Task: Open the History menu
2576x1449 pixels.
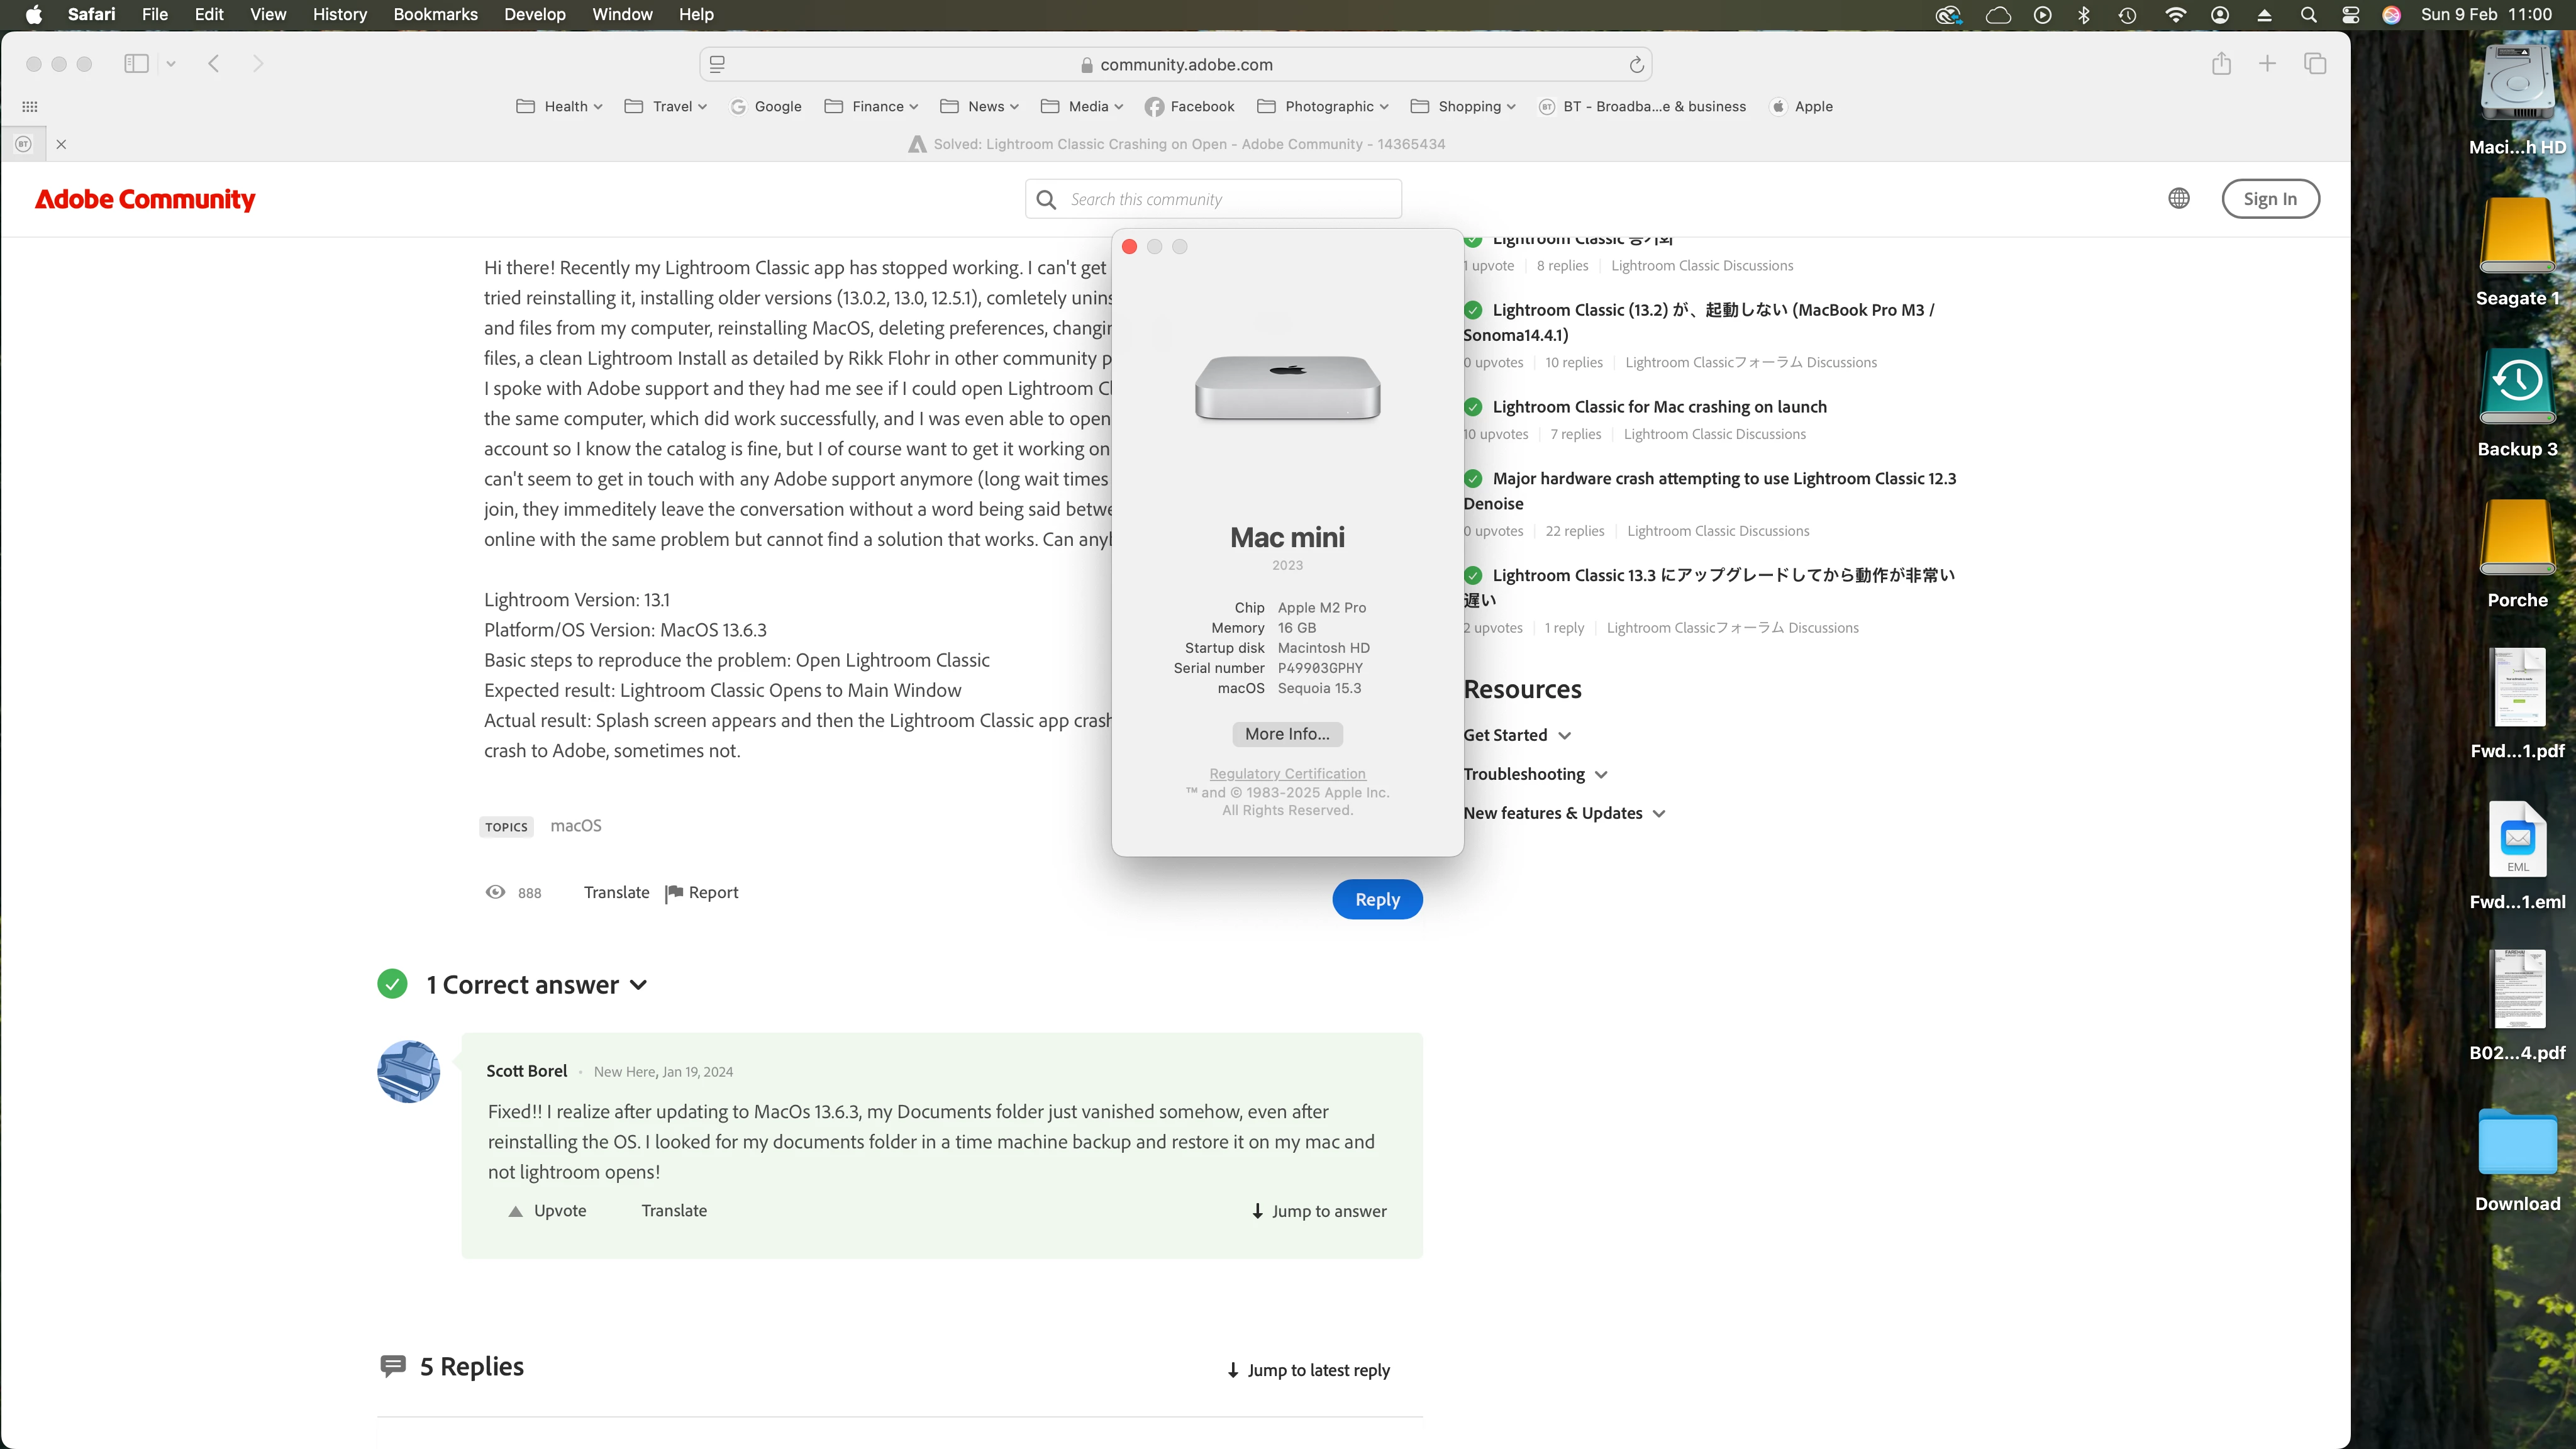Action: click(339, 15)
